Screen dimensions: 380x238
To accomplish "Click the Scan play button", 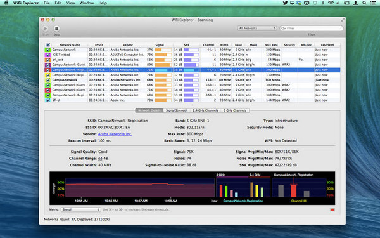I will point(46,29).
